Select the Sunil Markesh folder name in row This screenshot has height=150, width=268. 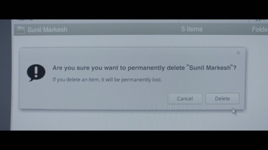[x=47, y=30]
